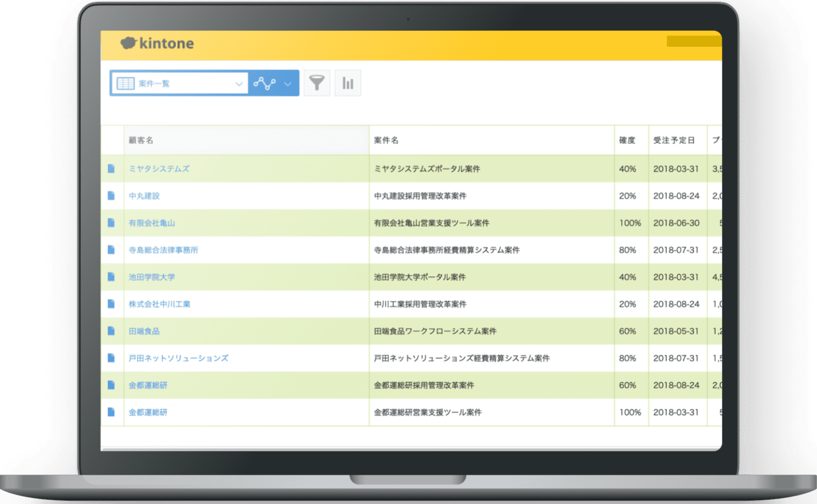Viewport: 817px width, 504px height.
Task: Open record icon for 中丸建設 row
Action: pyautogui.click(x=111, y=196)
